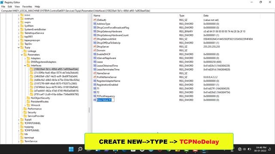Open the Favorites menu
The height and width of the screenshot is (154, 275).
tap(27, 6)
